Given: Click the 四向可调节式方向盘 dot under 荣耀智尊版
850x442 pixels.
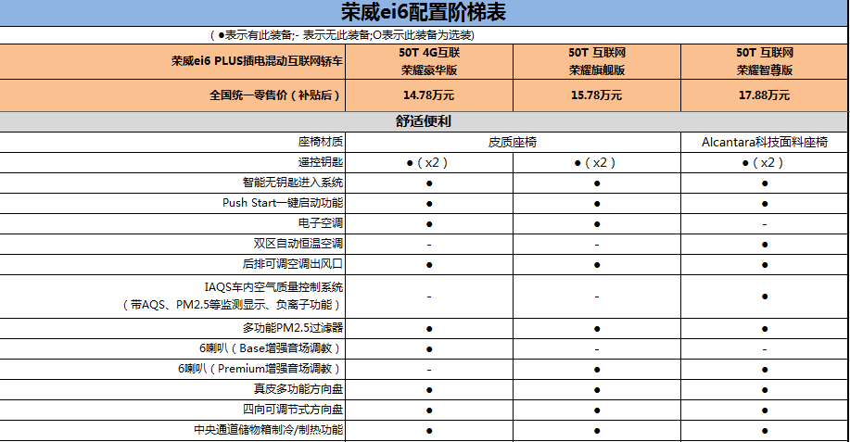Looking at the screenshot, I should [765, 410].
